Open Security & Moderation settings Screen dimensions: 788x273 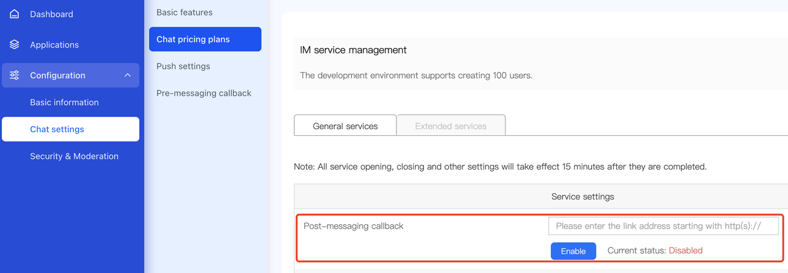pos(74,156)
